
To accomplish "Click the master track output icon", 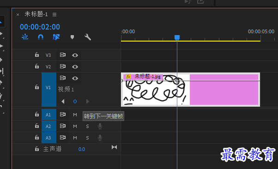I will (x=115, y=147).
